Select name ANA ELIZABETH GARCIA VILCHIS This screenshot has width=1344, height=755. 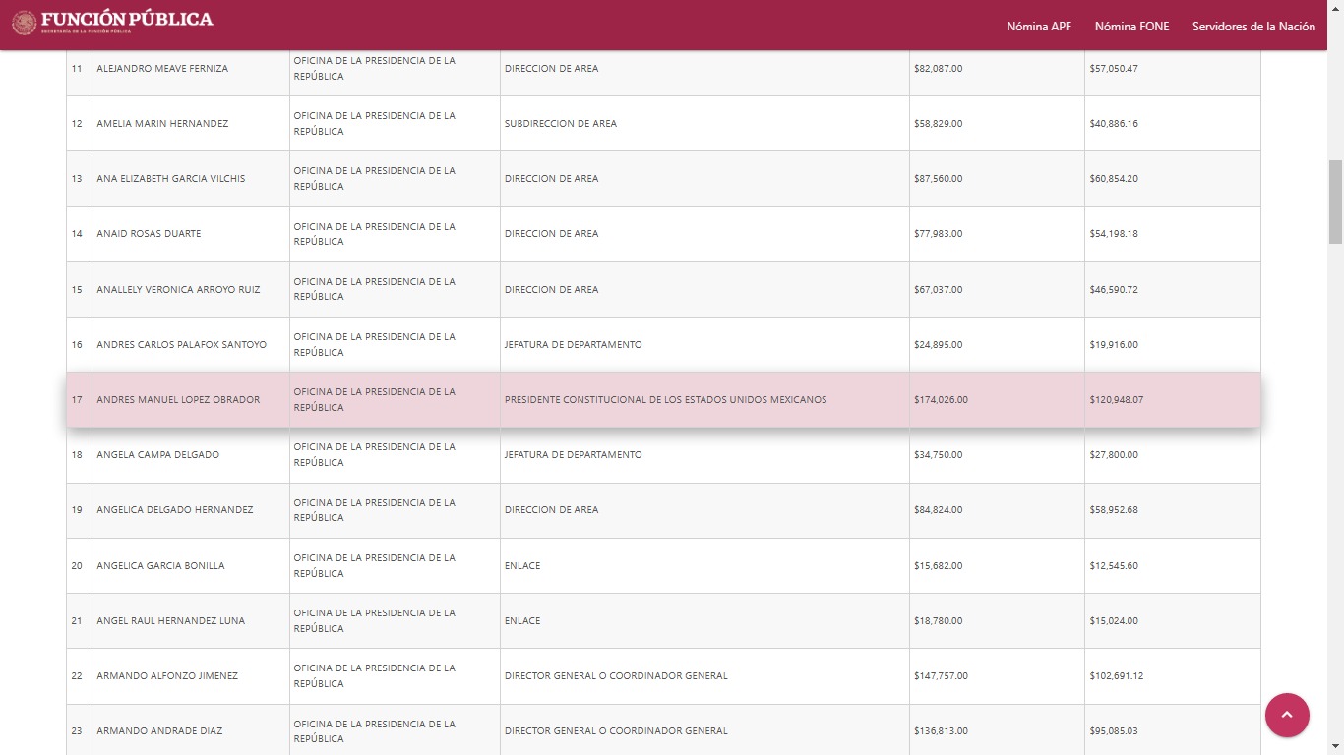[x=171, y=179]
